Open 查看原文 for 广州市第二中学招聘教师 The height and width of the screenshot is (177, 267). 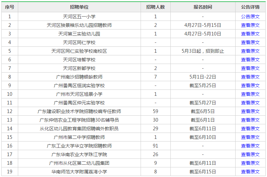click(x=250, y=137)
